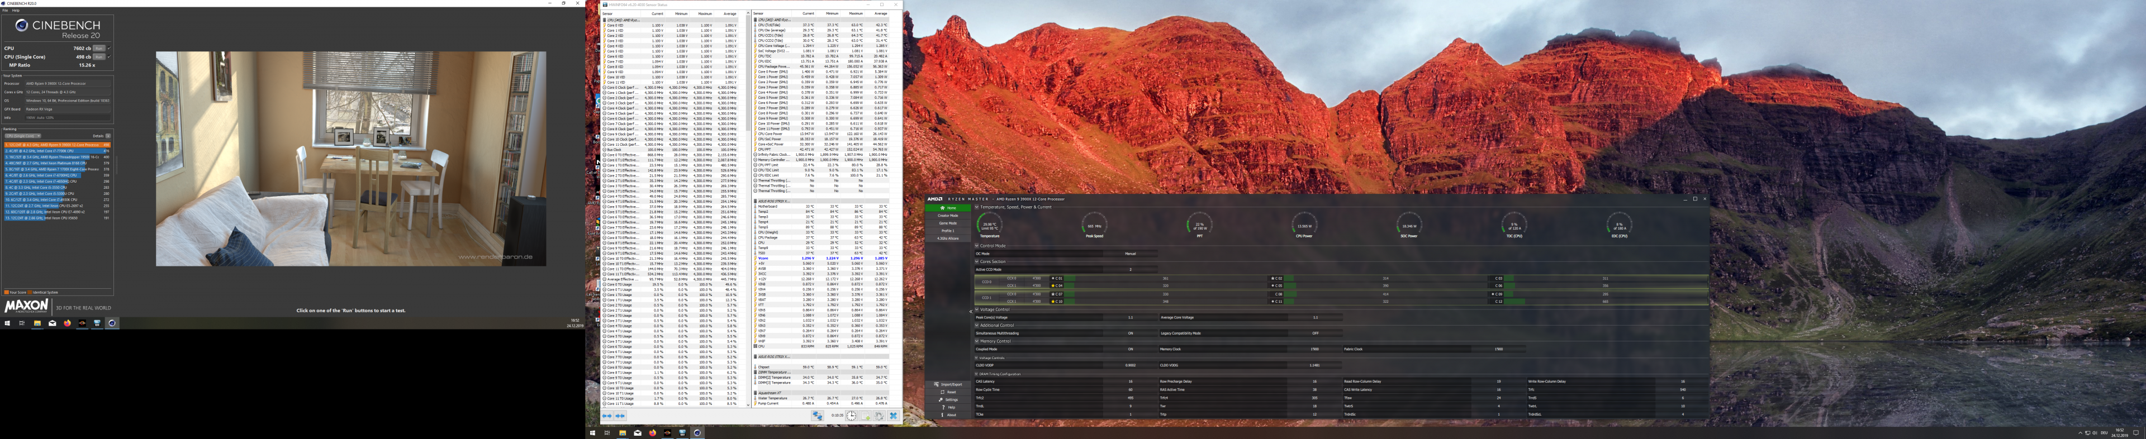The image size is (2146, 439).
Task: Click the EDC (CPU) gauge
Action: pyautogui.click(x=1618, y=225)
